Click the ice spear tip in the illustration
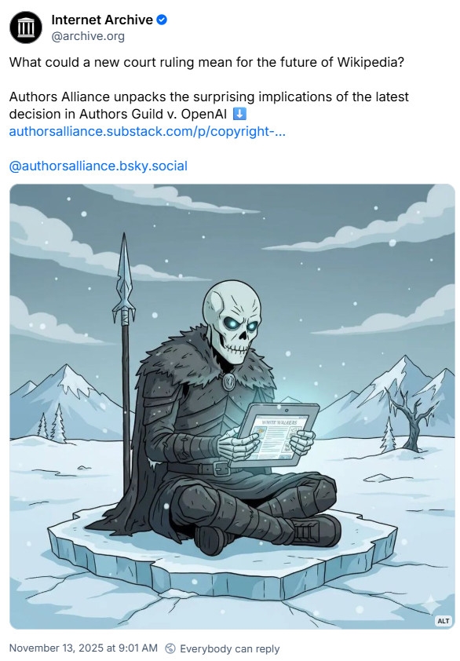460x661 pixels. click(x=124, y=278)
